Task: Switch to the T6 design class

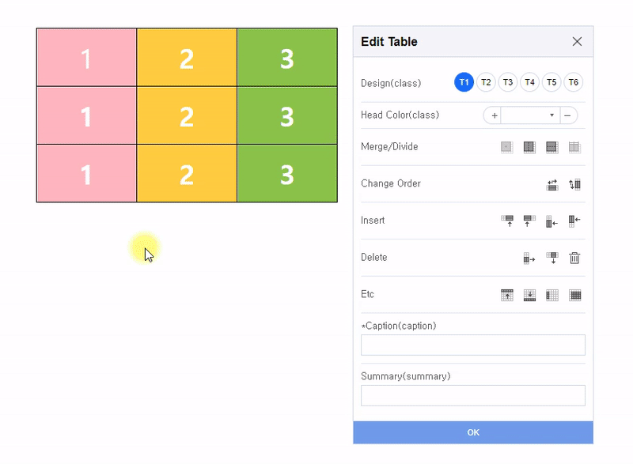Action: click(x=573, y=82)
